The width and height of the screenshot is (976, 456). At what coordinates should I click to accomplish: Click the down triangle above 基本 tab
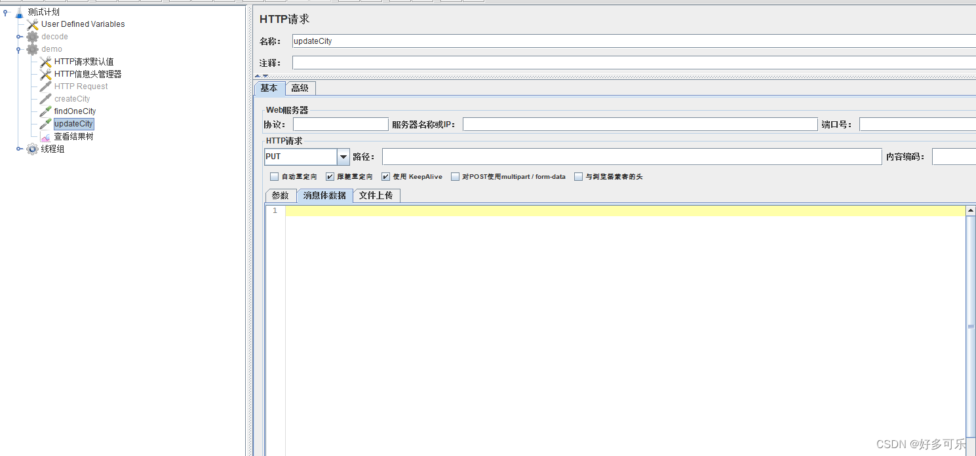click(265, 76)
